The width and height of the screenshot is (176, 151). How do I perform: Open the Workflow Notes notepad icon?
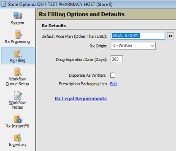point(18,95)
